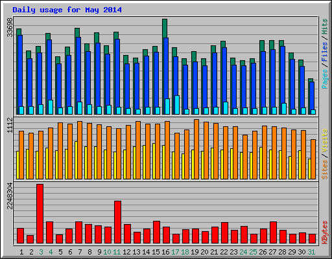Click the blue Files legend label

click(x=324, y=52)
